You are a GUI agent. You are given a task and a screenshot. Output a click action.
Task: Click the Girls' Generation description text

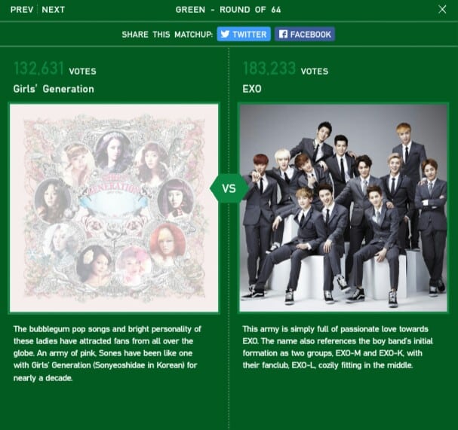pos(107,353)
